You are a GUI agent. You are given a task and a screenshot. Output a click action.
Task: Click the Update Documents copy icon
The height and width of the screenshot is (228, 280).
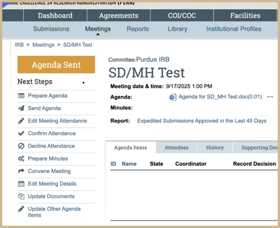pyautogui.click(x=21, y=196)
